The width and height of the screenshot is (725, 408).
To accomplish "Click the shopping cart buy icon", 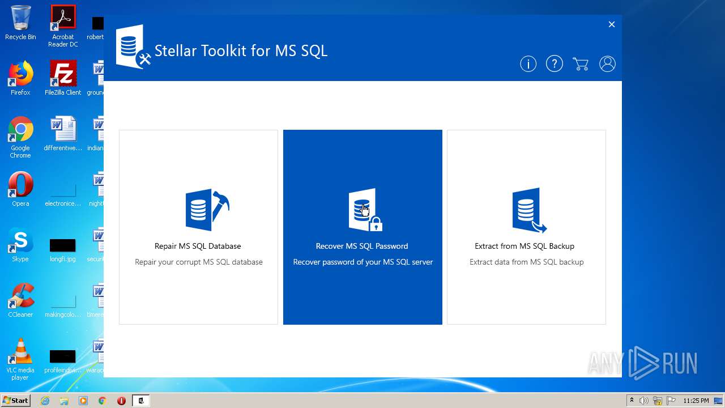I will point(581,64).
